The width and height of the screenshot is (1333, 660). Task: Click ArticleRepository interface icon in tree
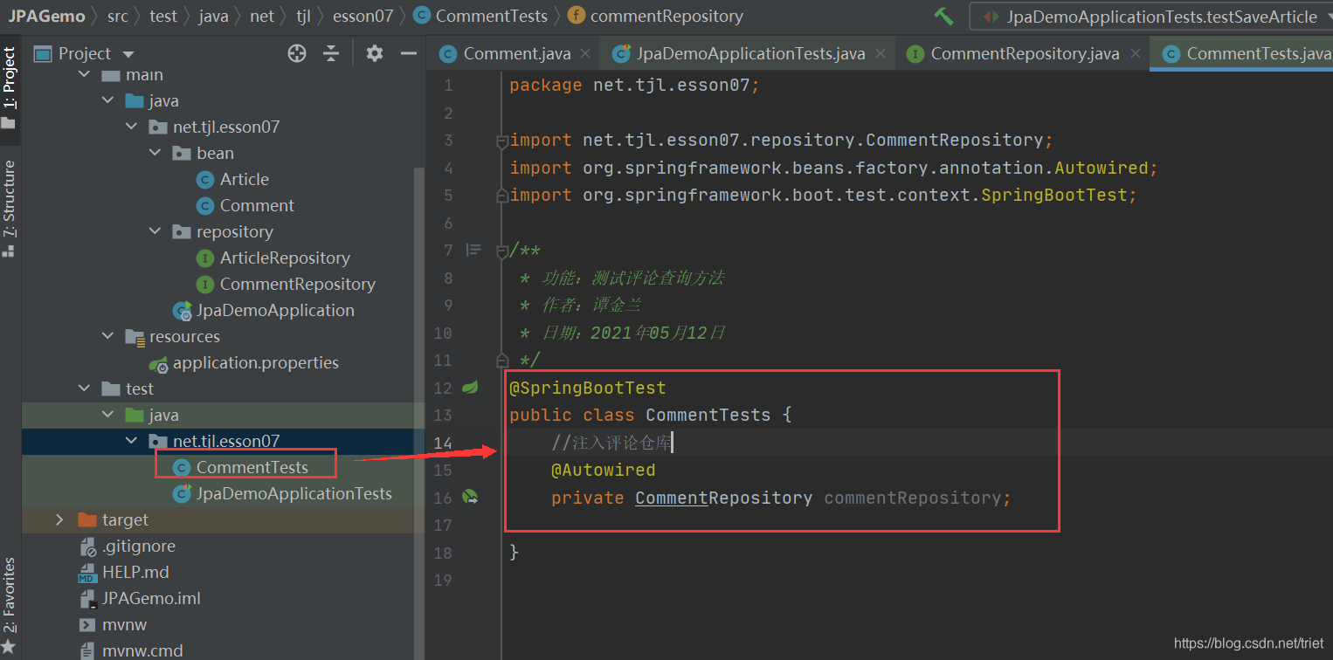[205, 258]
